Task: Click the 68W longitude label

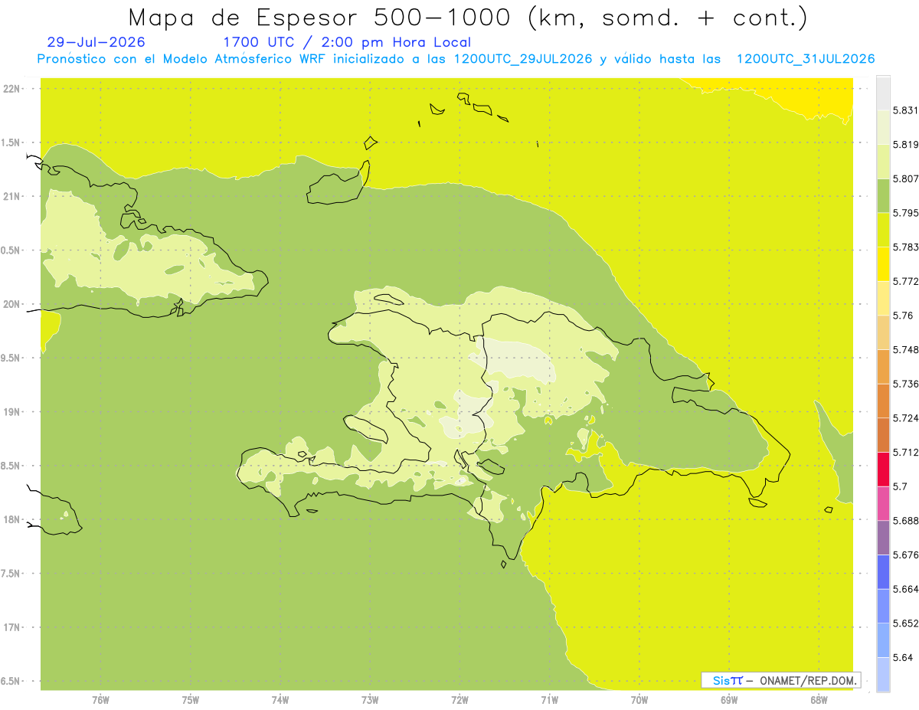Action: pos(819,700)
